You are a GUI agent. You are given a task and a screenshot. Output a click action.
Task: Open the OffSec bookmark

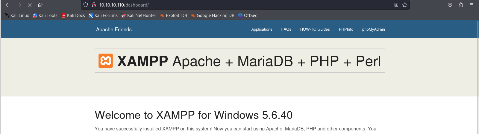pyautogui.click(x=248, y=15)
